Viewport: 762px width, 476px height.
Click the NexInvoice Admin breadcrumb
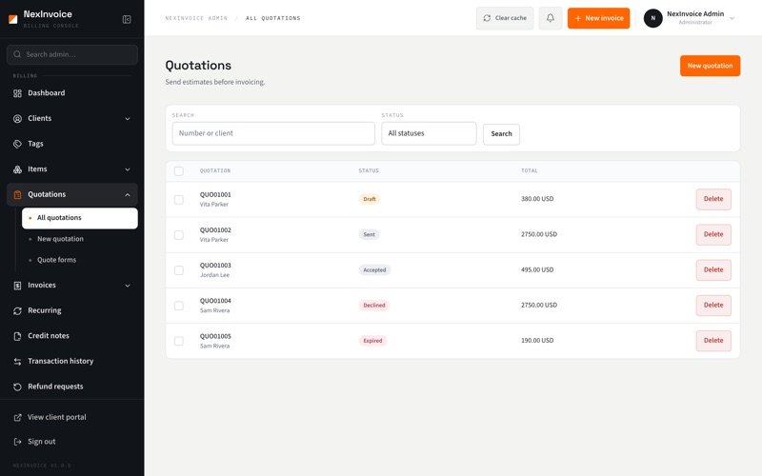point(196,18)
